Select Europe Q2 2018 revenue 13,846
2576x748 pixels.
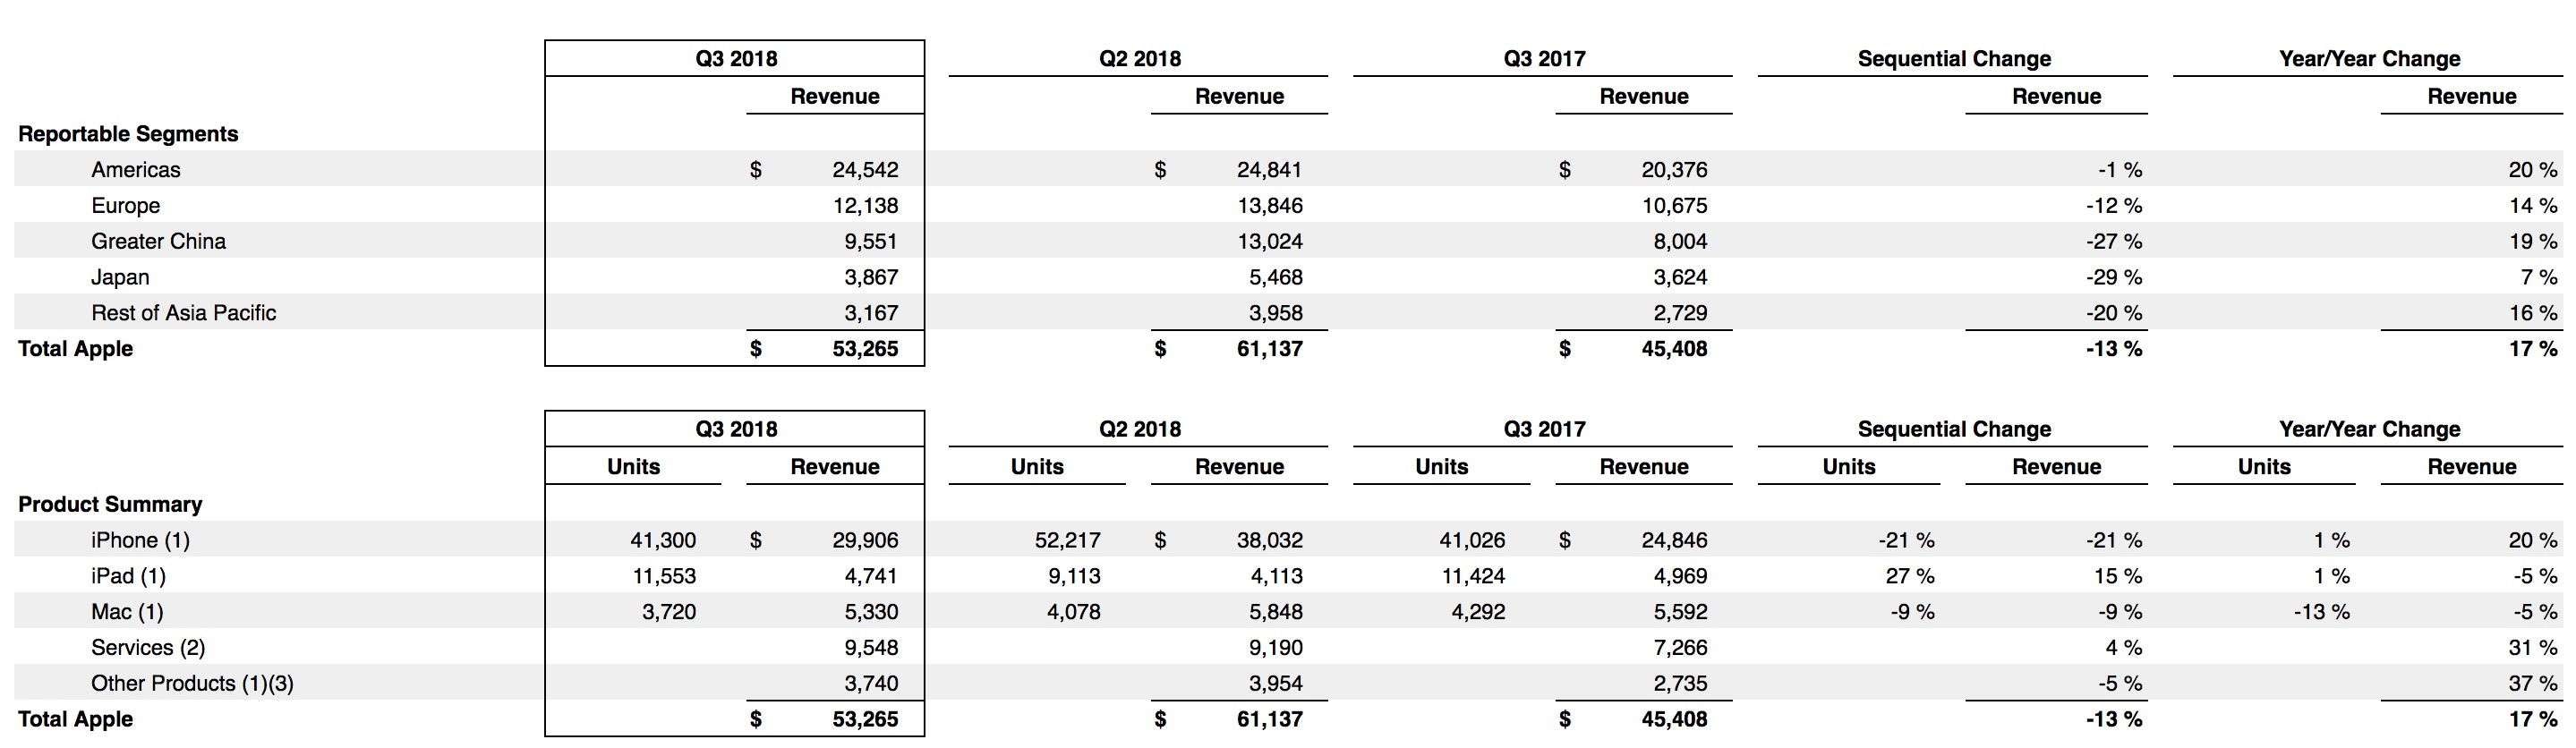(1269, 206)
